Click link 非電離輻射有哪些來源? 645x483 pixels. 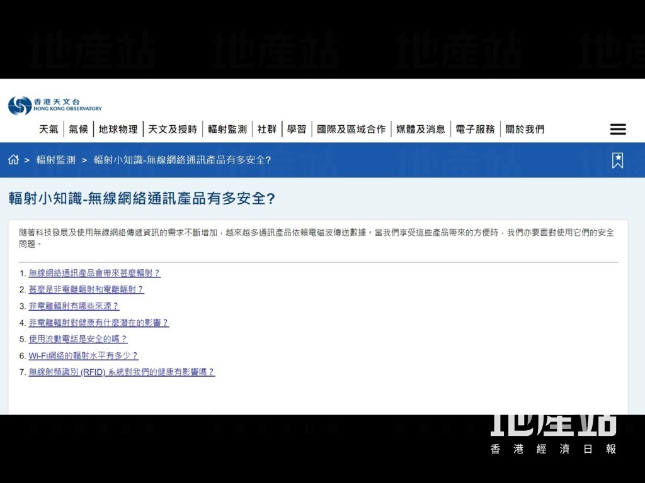(74, 306)
